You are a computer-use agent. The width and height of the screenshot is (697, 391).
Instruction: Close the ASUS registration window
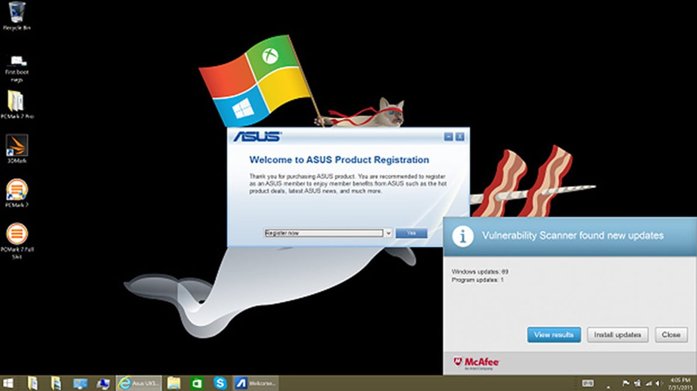point(460,136)
